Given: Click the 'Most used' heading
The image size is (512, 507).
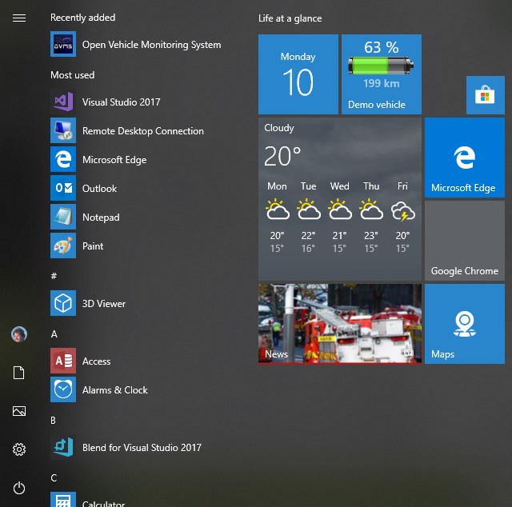Looking at the screenshot, I should [x=73, y=75].
